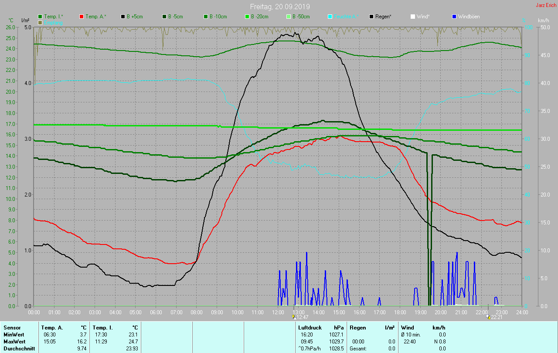Click the B -10cm legend square
The width and height of the screenshot is (558, 353).
click(206, 17)
